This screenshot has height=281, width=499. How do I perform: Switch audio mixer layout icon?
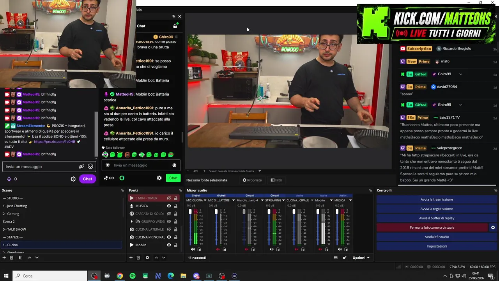pyautogui.click(x=335, y=258)
